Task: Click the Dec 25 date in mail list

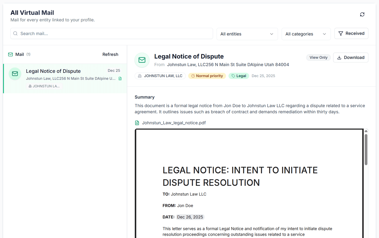Action: coord(114,71)
